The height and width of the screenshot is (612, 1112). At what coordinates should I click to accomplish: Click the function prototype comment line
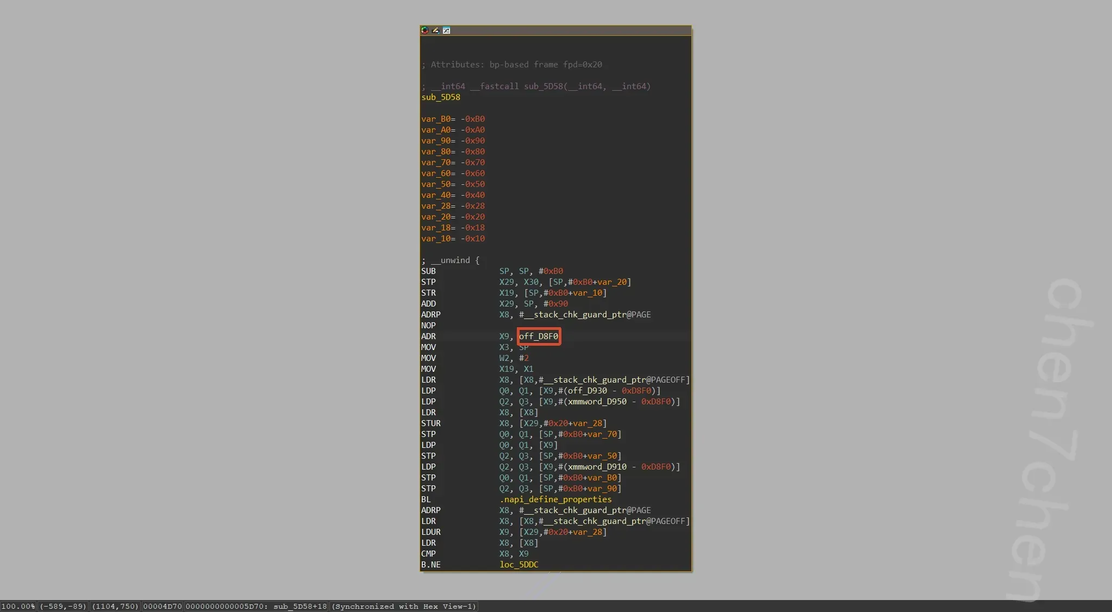pyautogui.click(x=535, y=86)
